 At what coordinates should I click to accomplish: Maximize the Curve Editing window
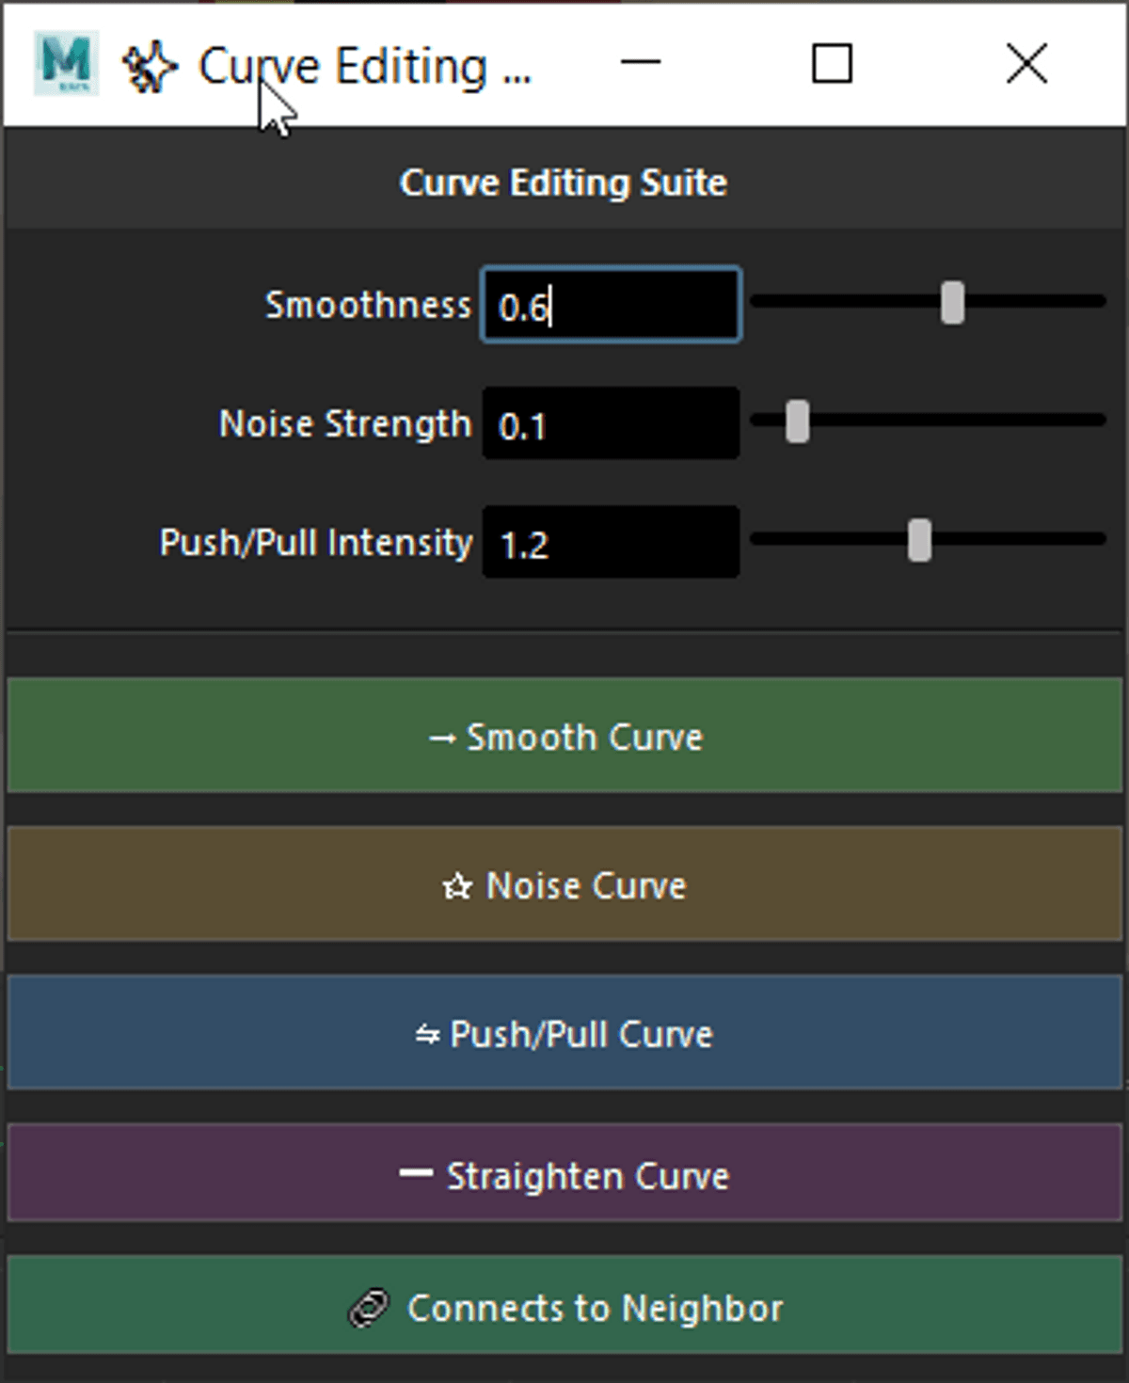coord(832,64)
